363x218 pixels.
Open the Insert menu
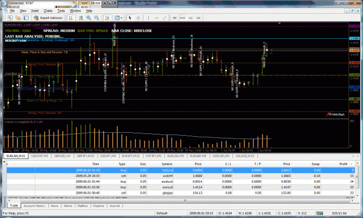[35, 11]
